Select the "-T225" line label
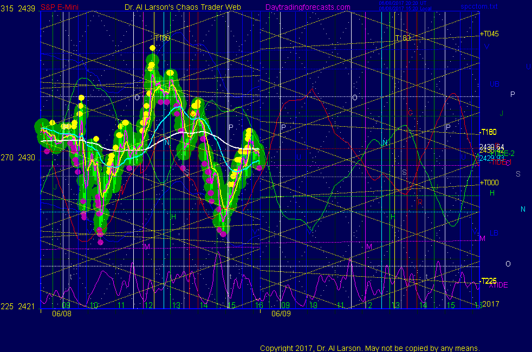The height and width of the screenshot is (352, 532). pyautogui.click(x=488, y=281)
